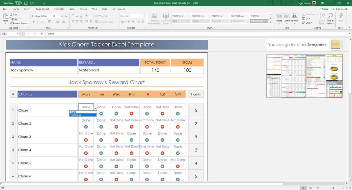Click the Bold formatting icon
This screenshot has height=190, width=352.
(34, 22)
